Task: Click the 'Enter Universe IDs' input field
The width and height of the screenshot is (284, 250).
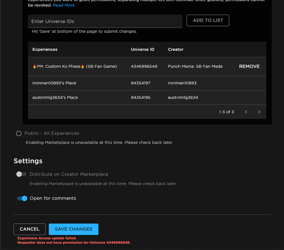Action: [x=105, y=21]
